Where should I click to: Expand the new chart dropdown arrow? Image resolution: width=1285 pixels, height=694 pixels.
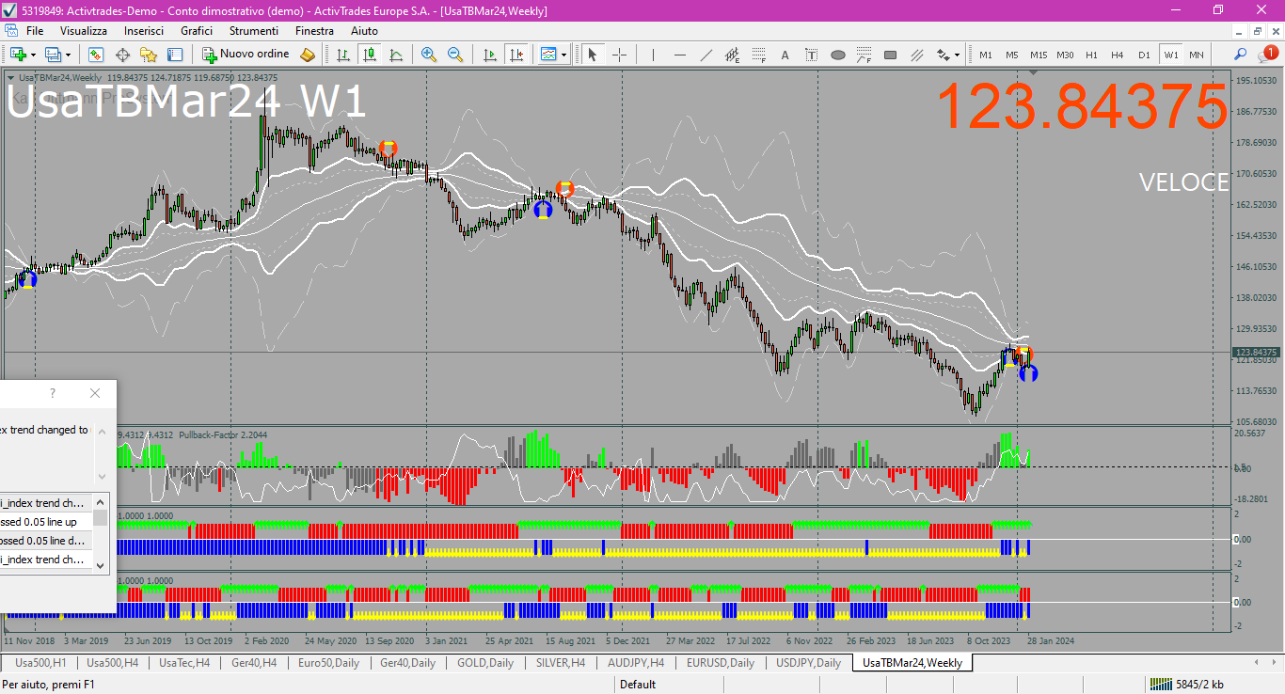click(33, 55)
